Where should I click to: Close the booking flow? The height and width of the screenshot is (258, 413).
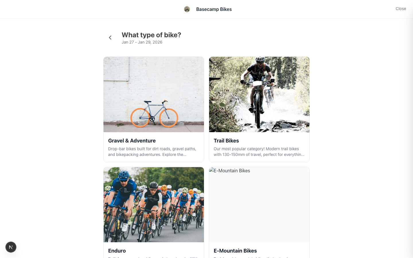click(x=401, y=9)
